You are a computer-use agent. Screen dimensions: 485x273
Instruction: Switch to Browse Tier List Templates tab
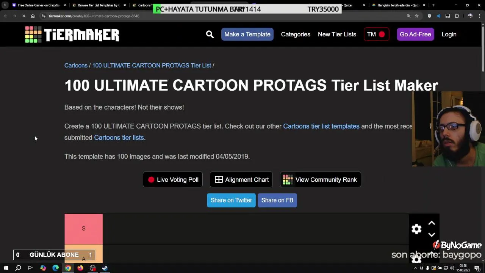pyautogui.click(x=99, y=5)
